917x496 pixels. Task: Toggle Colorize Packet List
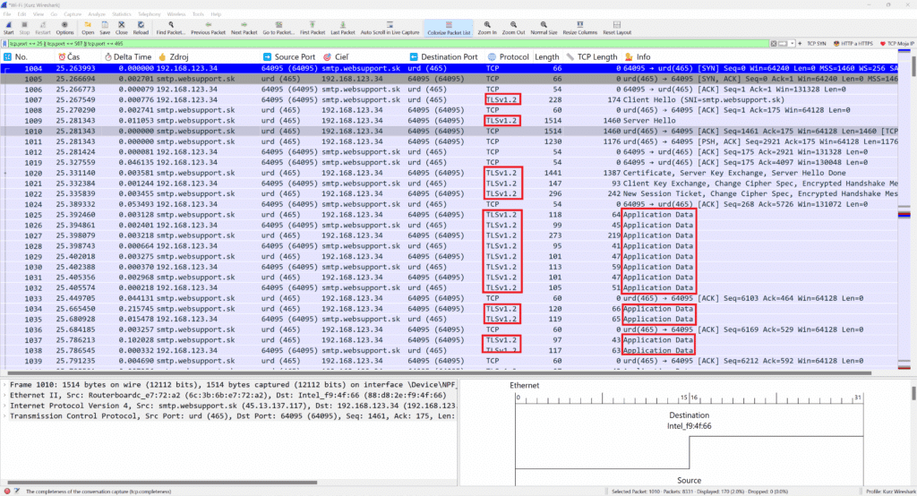(449, 28)
